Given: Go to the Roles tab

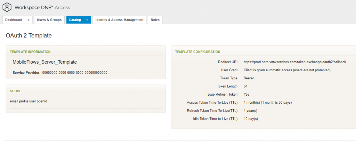Looking at the screenshot, I should point(155,20).
